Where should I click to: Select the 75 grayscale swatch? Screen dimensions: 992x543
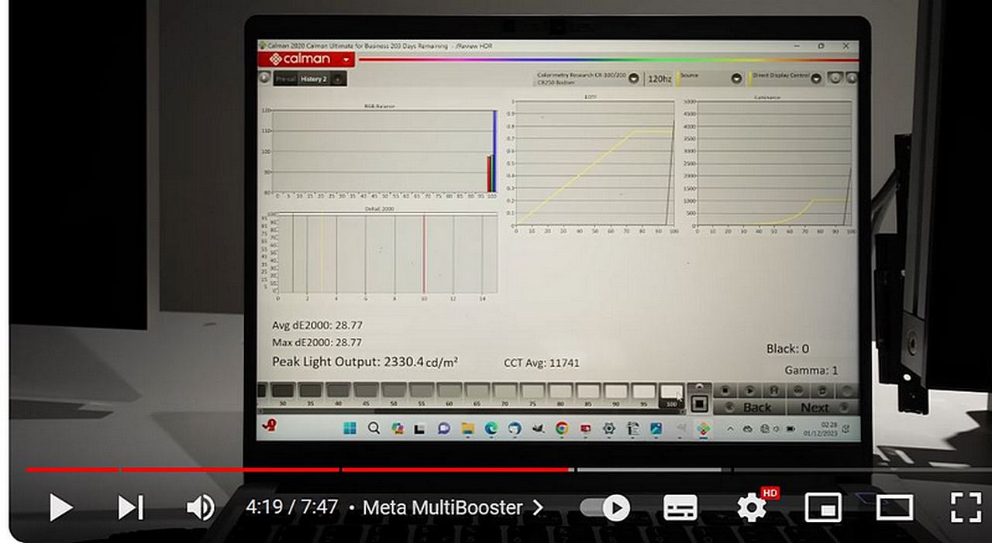coord(532,391)
